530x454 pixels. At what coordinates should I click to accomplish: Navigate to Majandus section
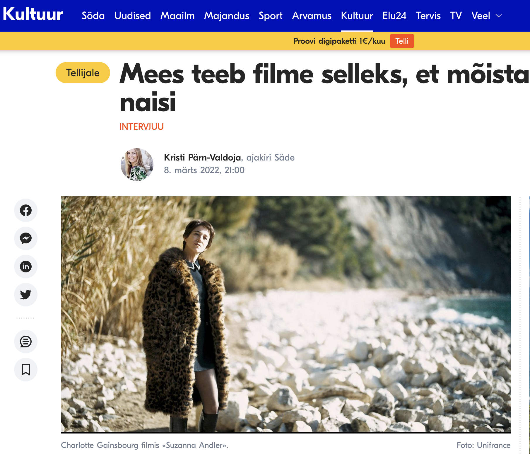tap(227, 16)
